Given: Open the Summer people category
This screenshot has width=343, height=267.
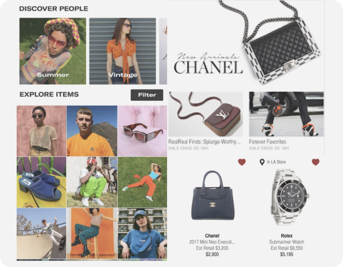Looking at the screenshot, I should [53, 51].
